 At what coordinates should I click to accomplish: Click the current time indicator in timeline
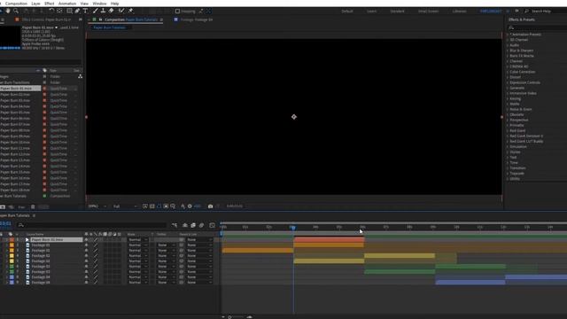(x=292, y=227)
